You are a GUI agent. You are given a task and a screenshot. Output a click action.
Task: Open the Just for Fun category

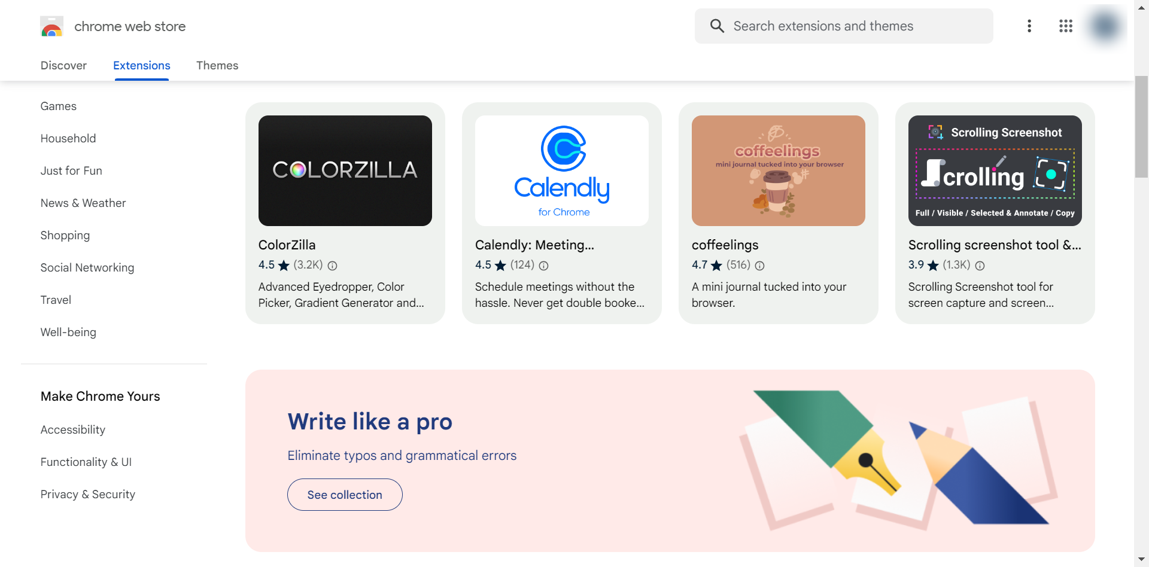[71, 170]
